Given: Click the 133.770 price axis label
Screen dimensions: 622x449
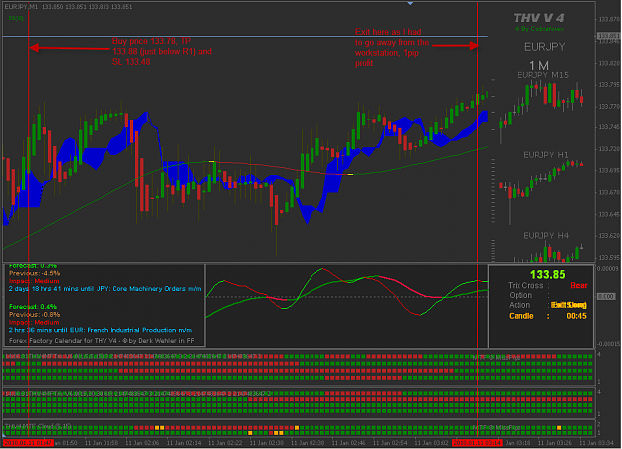Looking at the screenshot, I should (x=609, y=106).
